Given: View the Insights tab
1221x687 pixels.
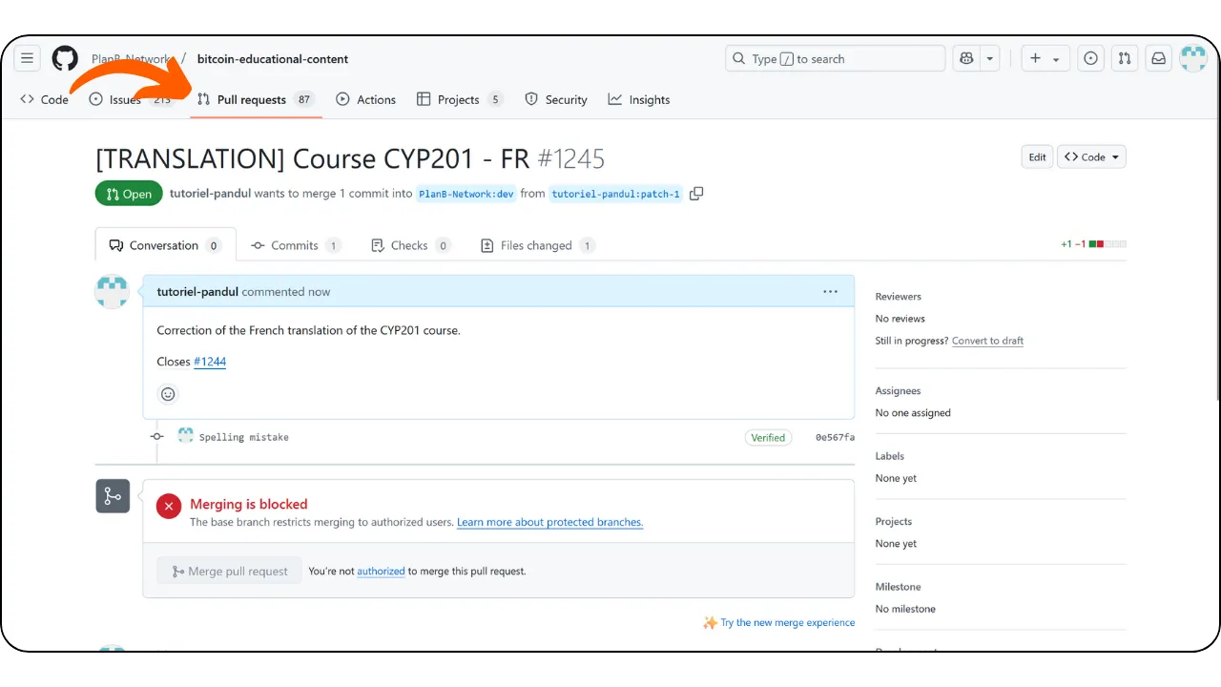Looking at the screenshot, I should (x=639, y=99).
